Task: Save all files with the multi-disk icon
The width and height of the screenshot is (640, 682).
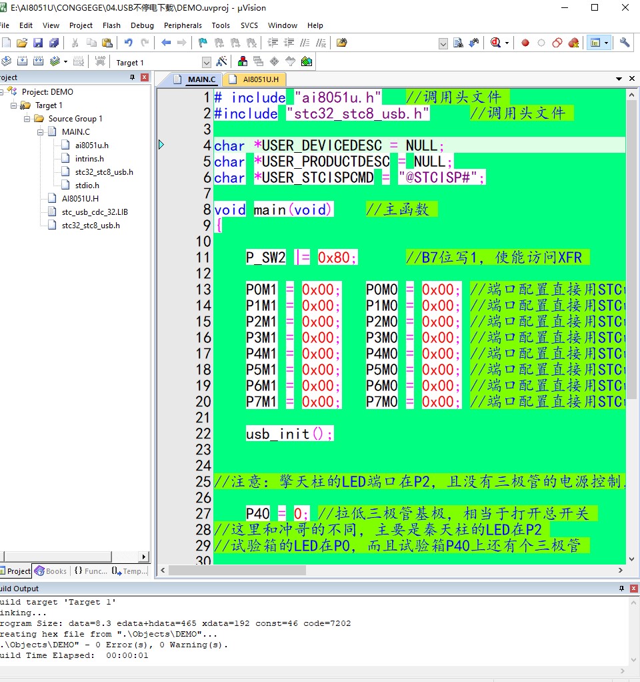Action: coord(54,43)
